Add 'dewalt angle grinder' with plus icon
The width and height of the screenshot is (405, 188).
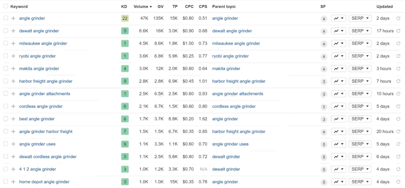[13, 31]
